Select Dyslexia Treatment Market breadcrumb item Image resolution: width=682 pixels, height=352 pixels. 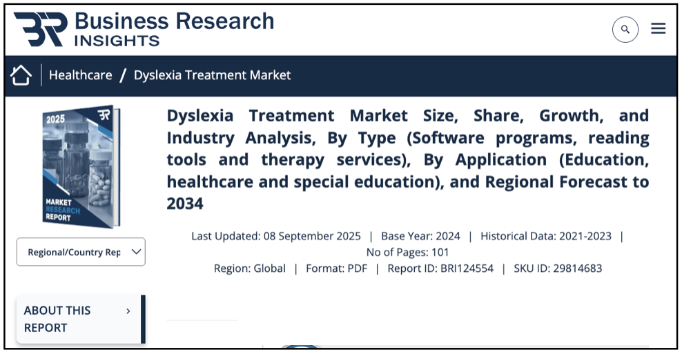point(212,75)
